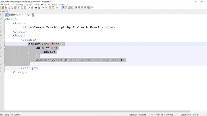
Task: Open the ? help menu
Action: tap(67, 5)
